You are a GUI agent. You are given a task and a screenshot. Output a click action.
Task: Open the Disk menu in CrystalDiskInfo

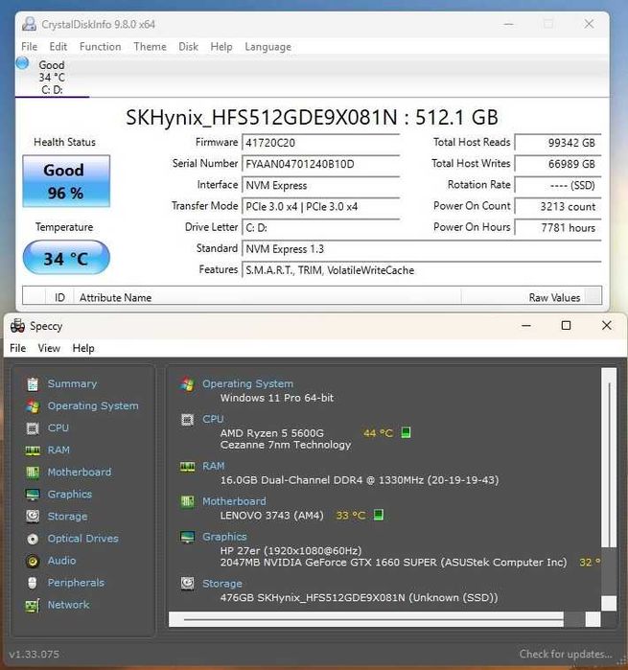coord(188,47)
